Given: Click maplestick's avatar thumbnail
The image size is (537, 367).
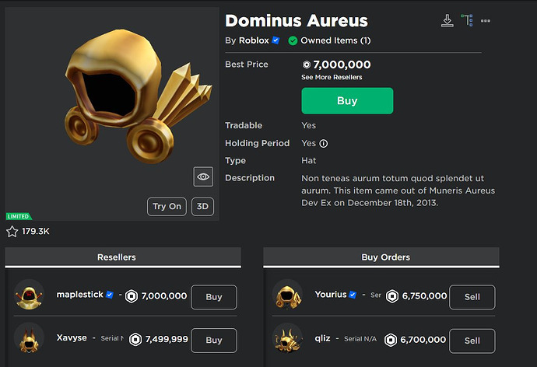Looking at the screenshot, I should [30, 296].
